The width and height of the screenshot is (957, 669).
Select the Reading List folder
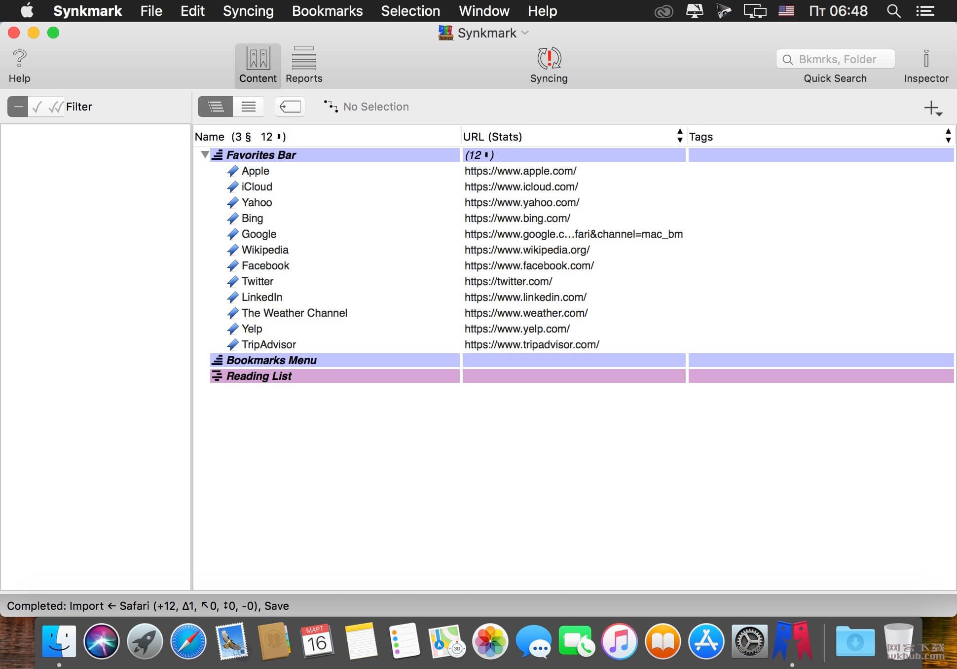(582, 376)
